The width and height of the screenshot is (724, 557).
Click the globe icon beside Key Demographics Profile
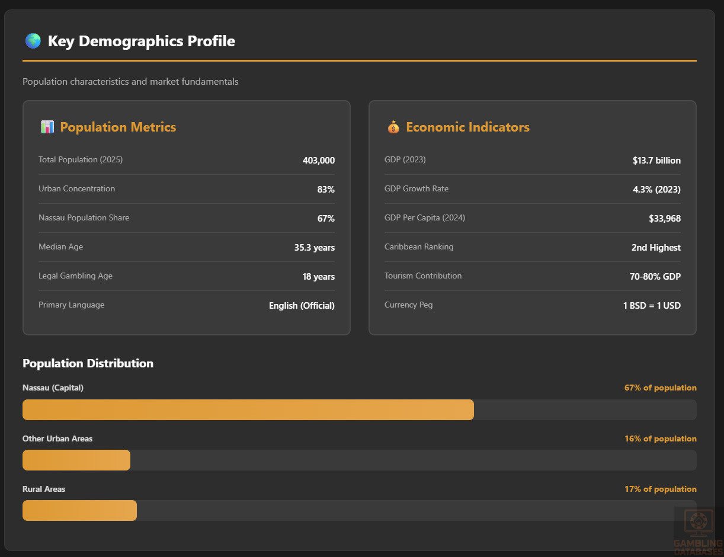point(33,41)
